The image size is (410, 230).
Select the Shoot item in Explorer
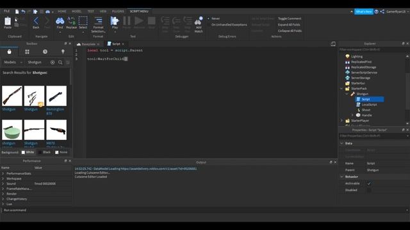pos(366,110)
